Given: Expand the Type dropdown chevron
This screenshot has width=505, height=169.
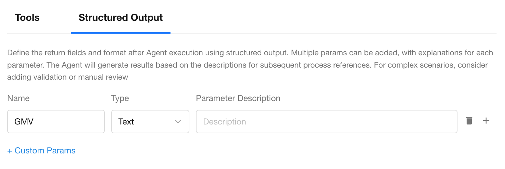Looking at the screenshot, I should point(178,122).
